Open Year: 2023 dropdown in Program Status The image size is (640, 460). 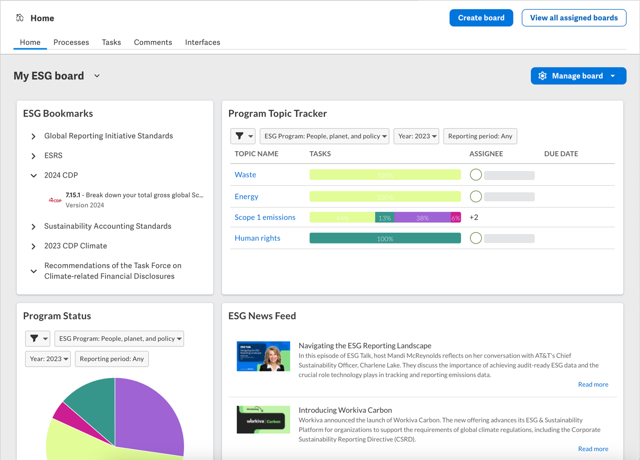coord(48,359)
